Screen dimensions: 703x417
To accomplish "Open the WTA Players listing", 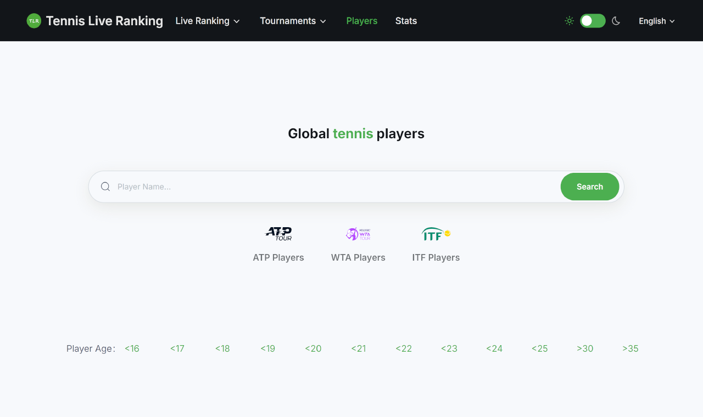I will pos(358,257).
